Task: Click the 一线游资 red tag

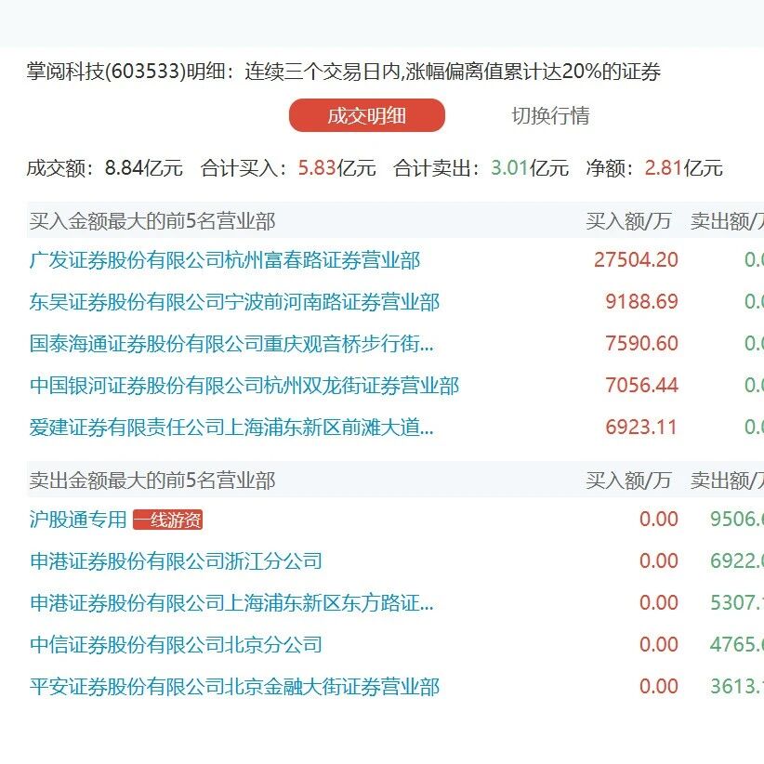Action: 167,520
